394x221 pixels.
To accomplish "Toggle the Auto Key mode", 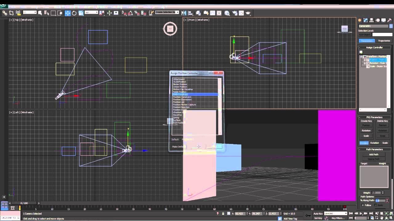I will click(x=318, y=214).
